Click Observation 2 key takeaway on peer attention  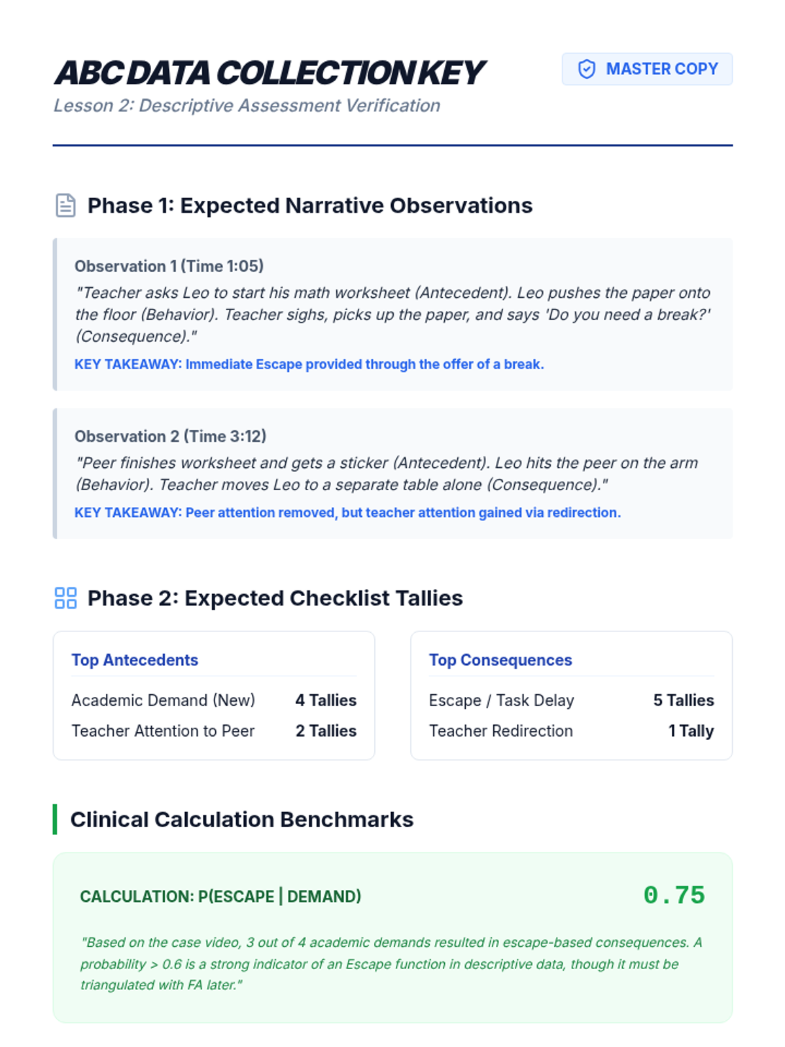click(x=347, y=512)
